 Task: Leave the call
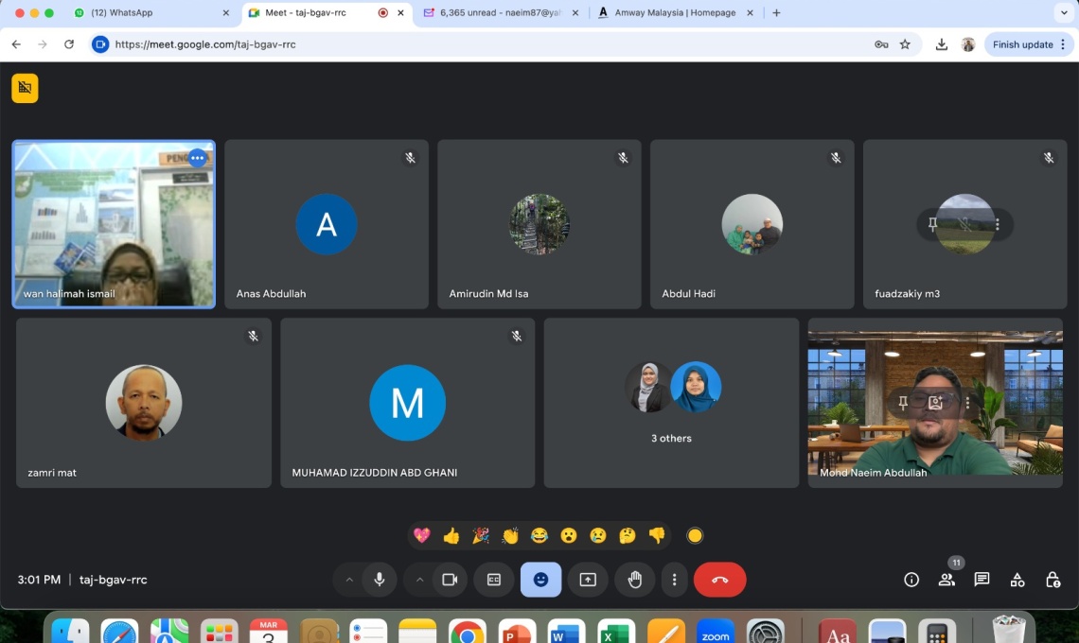pyautogui.click(x=719, y=580)
